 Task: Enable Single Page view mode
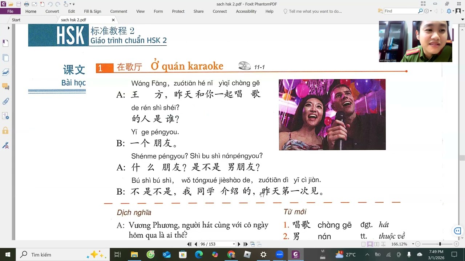pyautogui.click(x=363, y=244)
